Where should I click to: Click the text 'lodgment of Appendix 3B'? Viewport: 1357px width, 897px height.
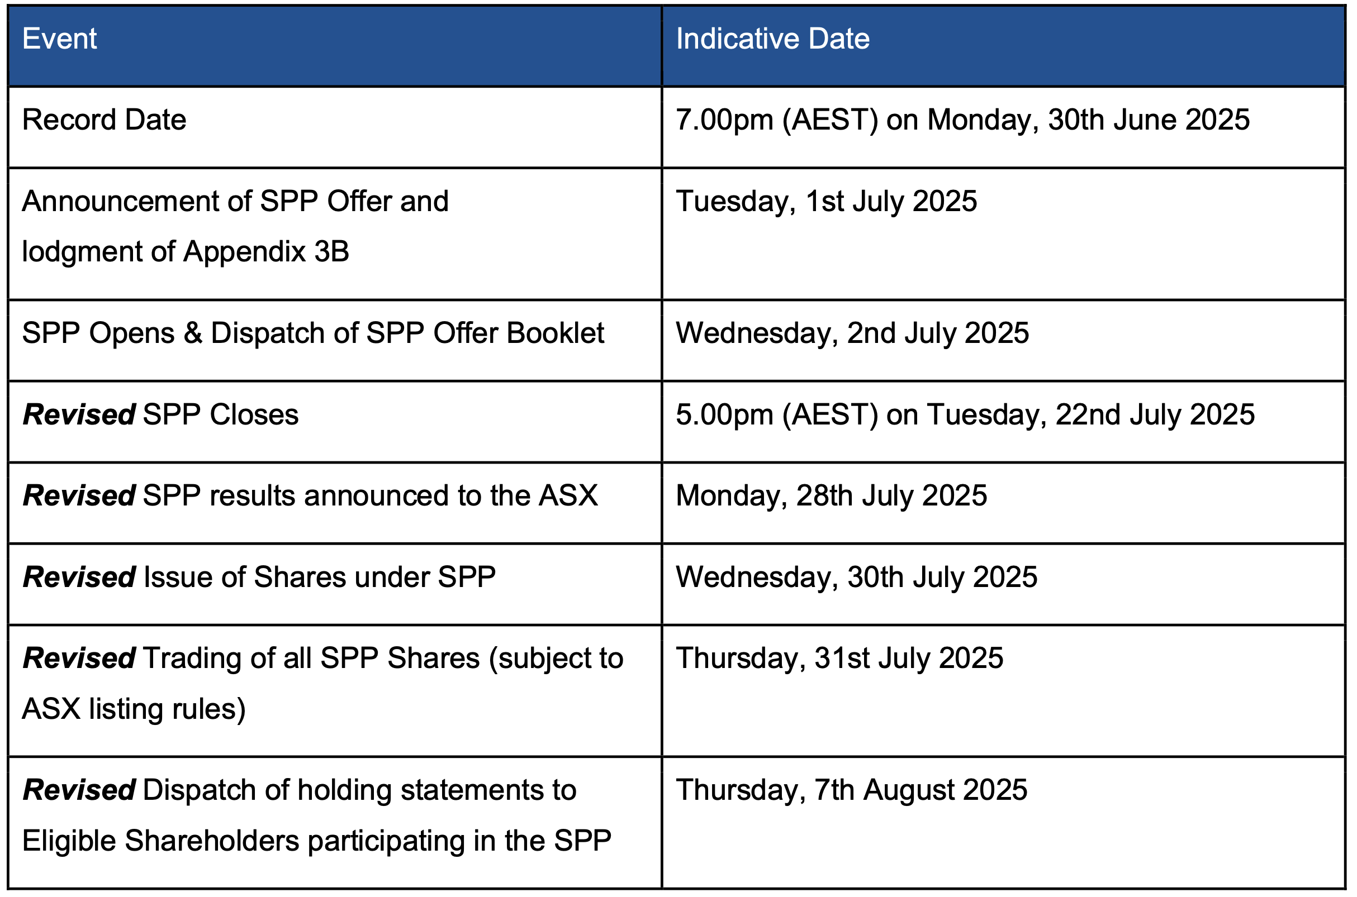click(186, 252)
